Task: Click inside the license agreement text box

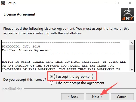Action: point(66,56)
